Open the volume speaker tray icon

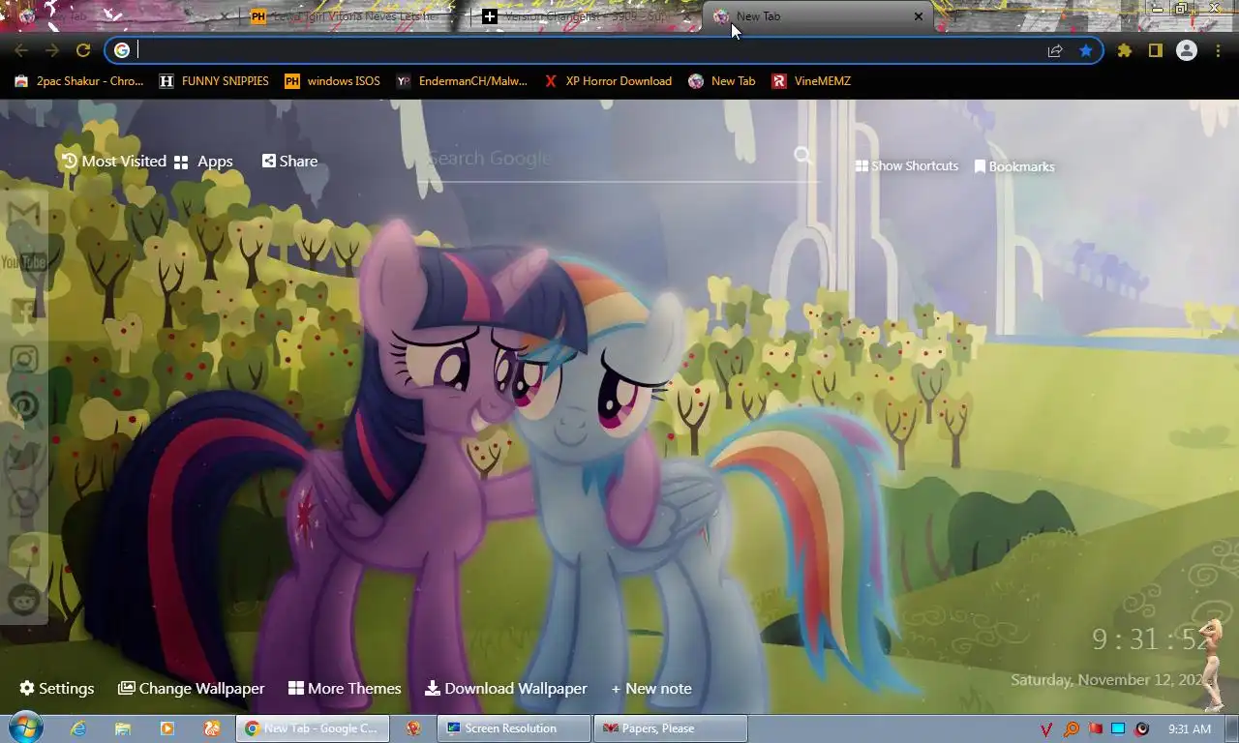[1142, 728]
